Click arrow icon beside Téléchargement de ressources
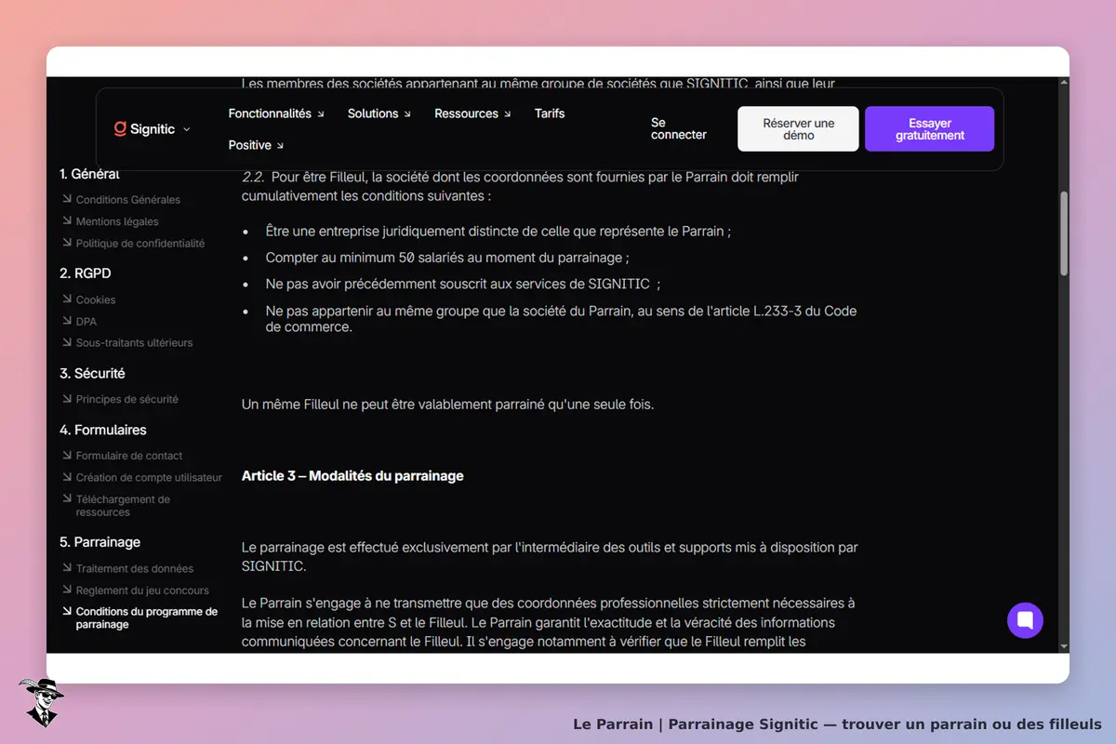This screenshot has height=744, width=1116. tap(67, 499)
